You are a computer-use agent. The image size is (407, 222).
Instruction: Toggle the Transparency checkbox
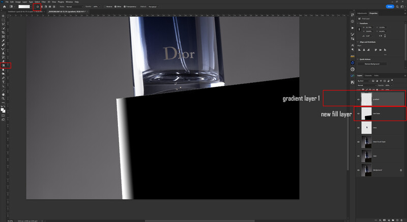click(125, 7)
